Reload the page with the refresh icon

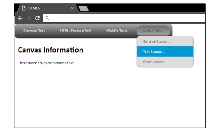click(37, 18)
